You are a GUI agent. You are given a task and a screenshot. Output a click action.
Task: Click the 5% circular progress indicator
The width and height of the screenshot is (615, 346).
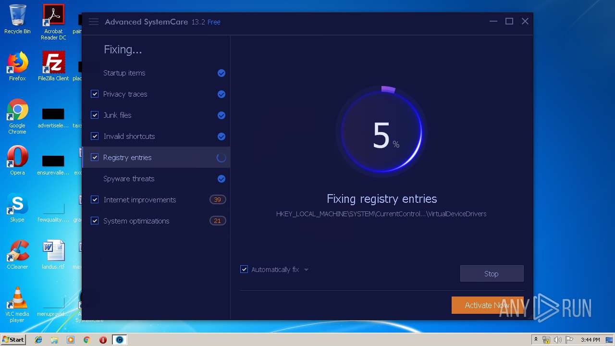click(x=382, y=132)
